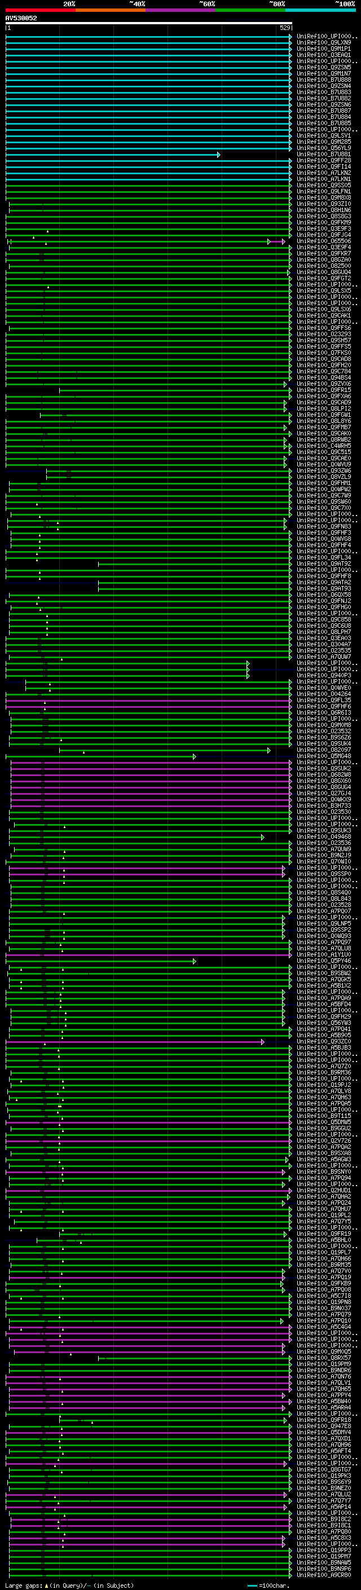Click the purple ~60% identity legend bar

pos(181,10)
